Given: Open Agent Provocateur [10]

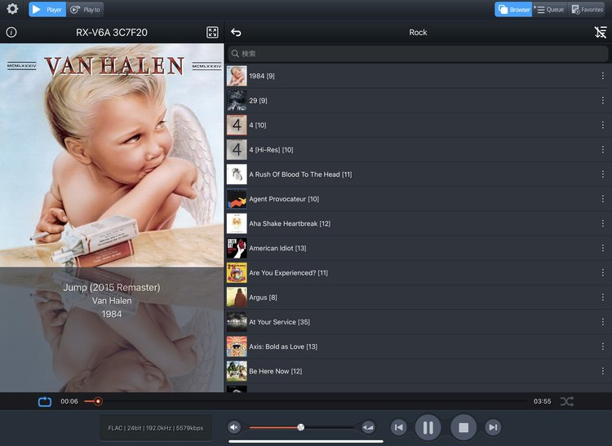Looking at the screenshot, I should pyautogui.click(x=418, y=198).
